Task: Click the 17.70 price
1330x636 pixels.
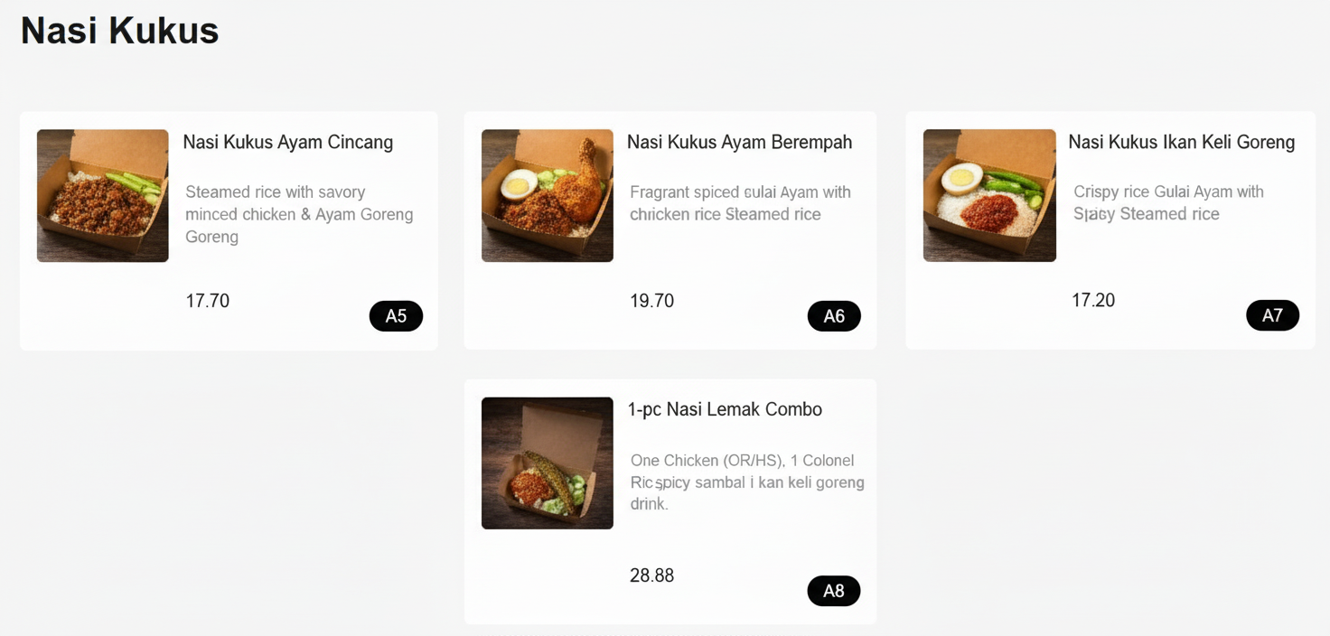Action: tap(208, 301)
